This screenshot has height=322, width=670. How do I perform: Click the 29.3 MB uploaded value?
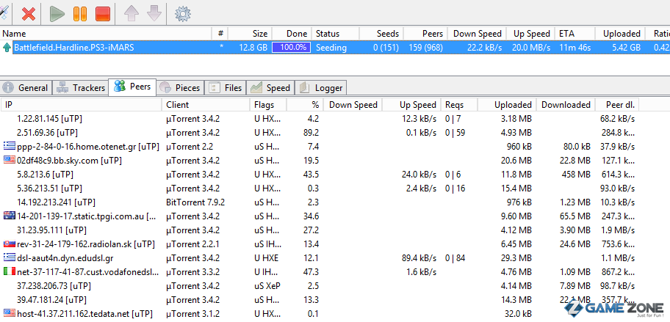click(x=516, y=258)
